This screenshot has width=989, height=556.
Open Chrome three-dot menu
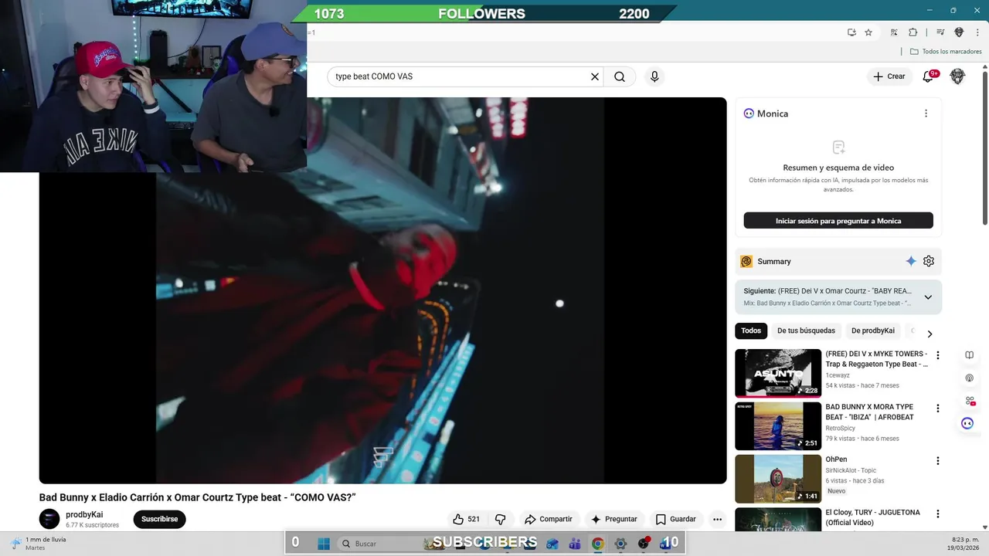(977, 32)
